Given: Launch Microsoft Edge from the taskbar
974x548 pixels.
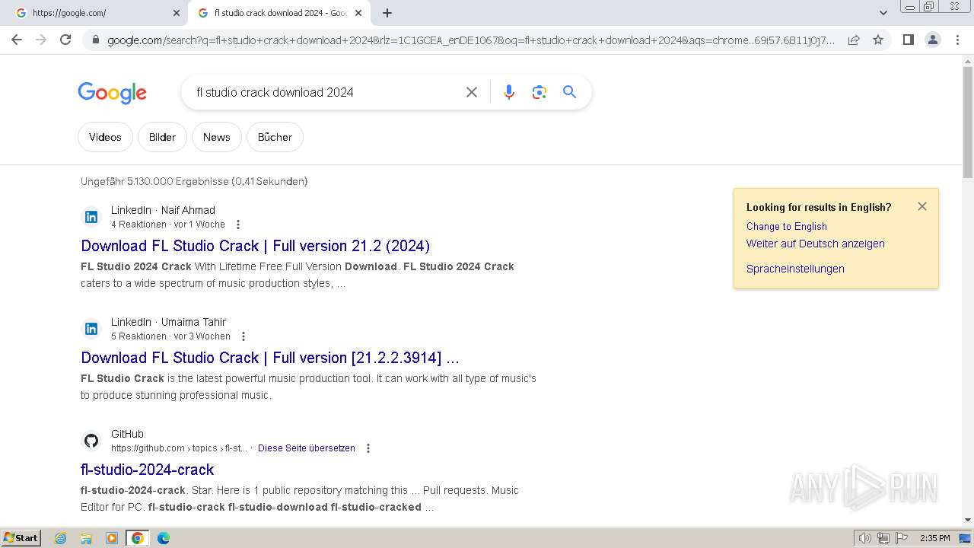Looking at the screenshot, I should 163,538.
